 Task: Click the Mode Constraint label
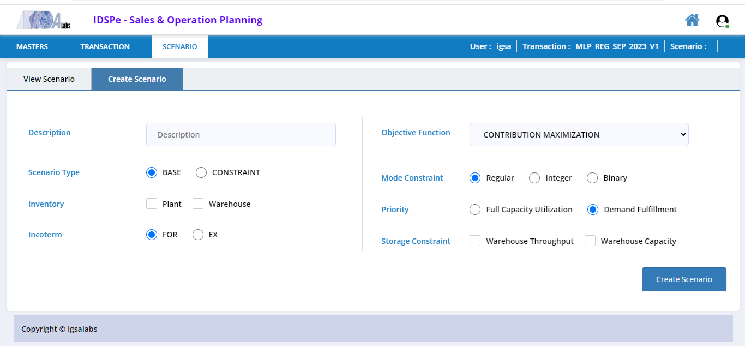tap(412, 178)
